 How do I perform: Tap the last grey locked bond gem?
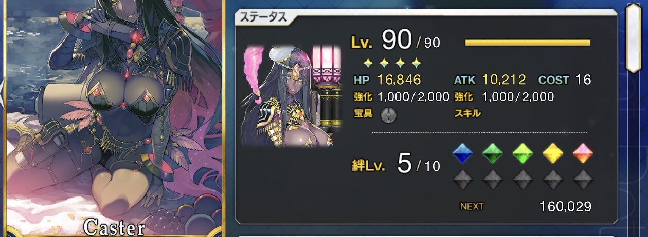(x=584, y=179)
